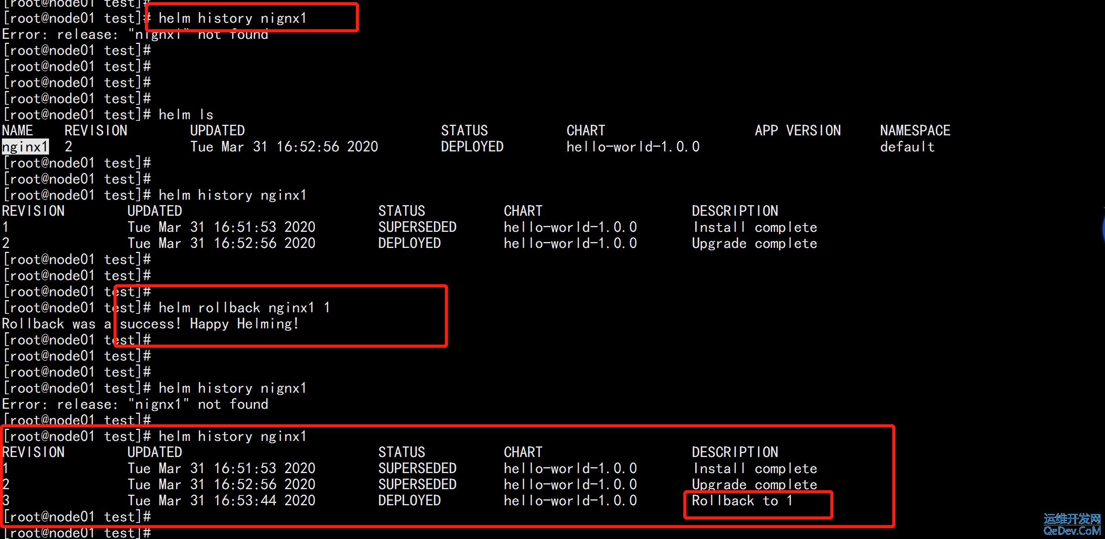Screen dimensions: 1105x539
Task: Click revision number '3' in history table
Action: pos(5,501)
